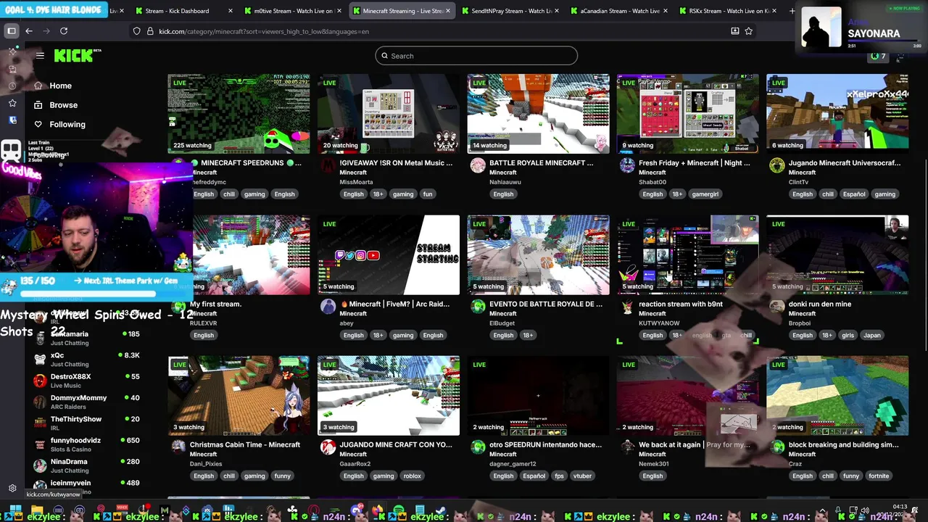Viewport: 928px width, 522px height.
Task: Open the Kick hamburger menu
Action: (40, 56)
